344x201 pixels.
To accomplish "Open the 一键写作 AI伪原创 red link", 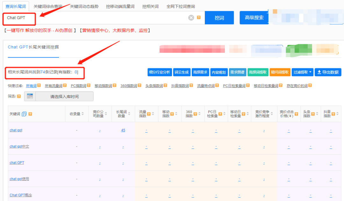I will pyautogui.click(x=39, y=31).
